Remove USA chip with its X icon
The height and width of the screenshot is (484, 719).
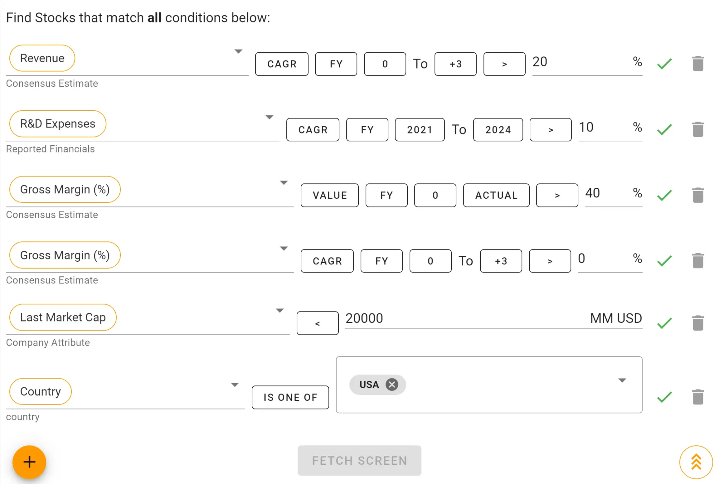[392, 385]
